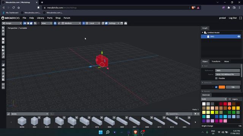The height and width of the screenshot is (136, 243).
Task: Click the first blue snap icon after Design dropdown
Action: point(24,23)
